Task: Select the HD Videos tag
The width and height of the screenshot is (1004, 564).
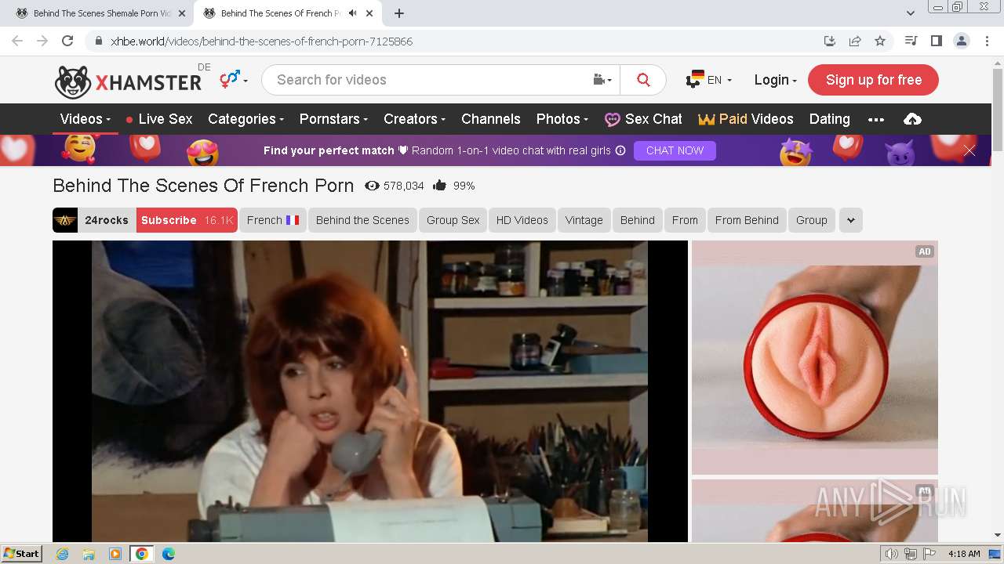Action: 522,220
